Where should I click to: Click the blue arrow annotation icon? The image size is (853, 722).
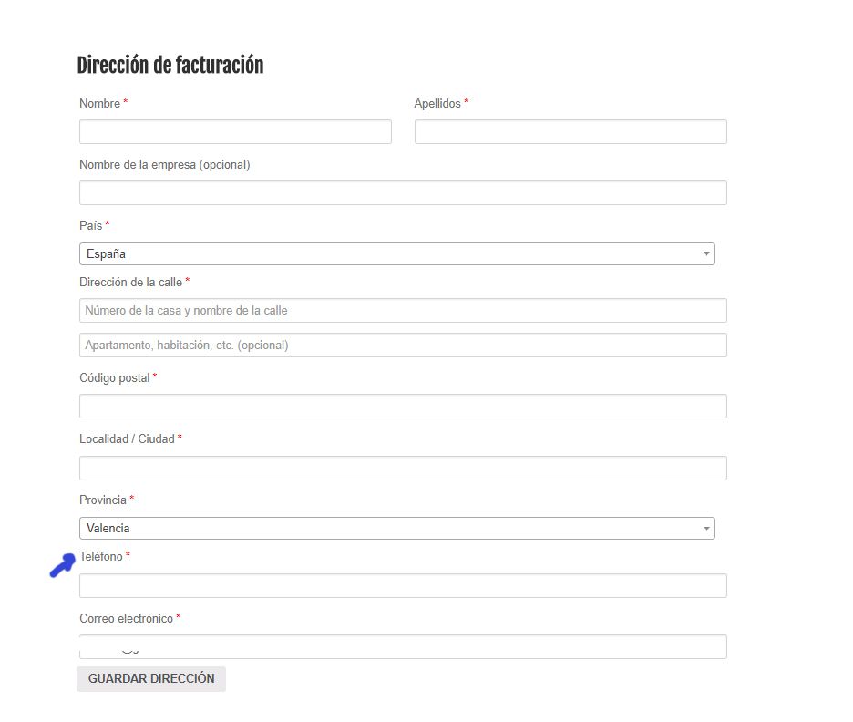tap(63, 565)
